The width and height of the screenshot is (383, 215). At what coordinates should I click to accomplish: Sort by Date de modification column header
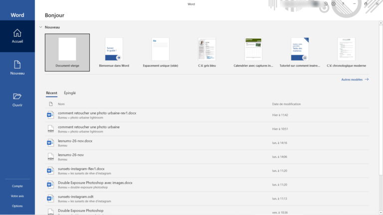pos(286,104)
